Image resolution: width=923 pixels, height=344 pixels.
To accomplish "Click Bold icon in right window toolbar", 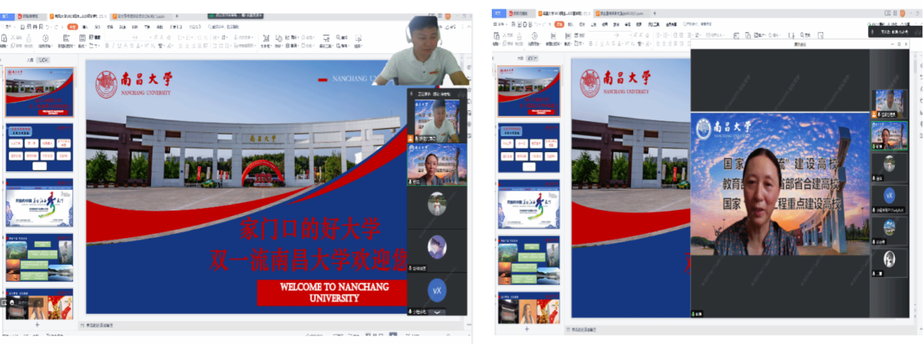I will coord(590,43).
